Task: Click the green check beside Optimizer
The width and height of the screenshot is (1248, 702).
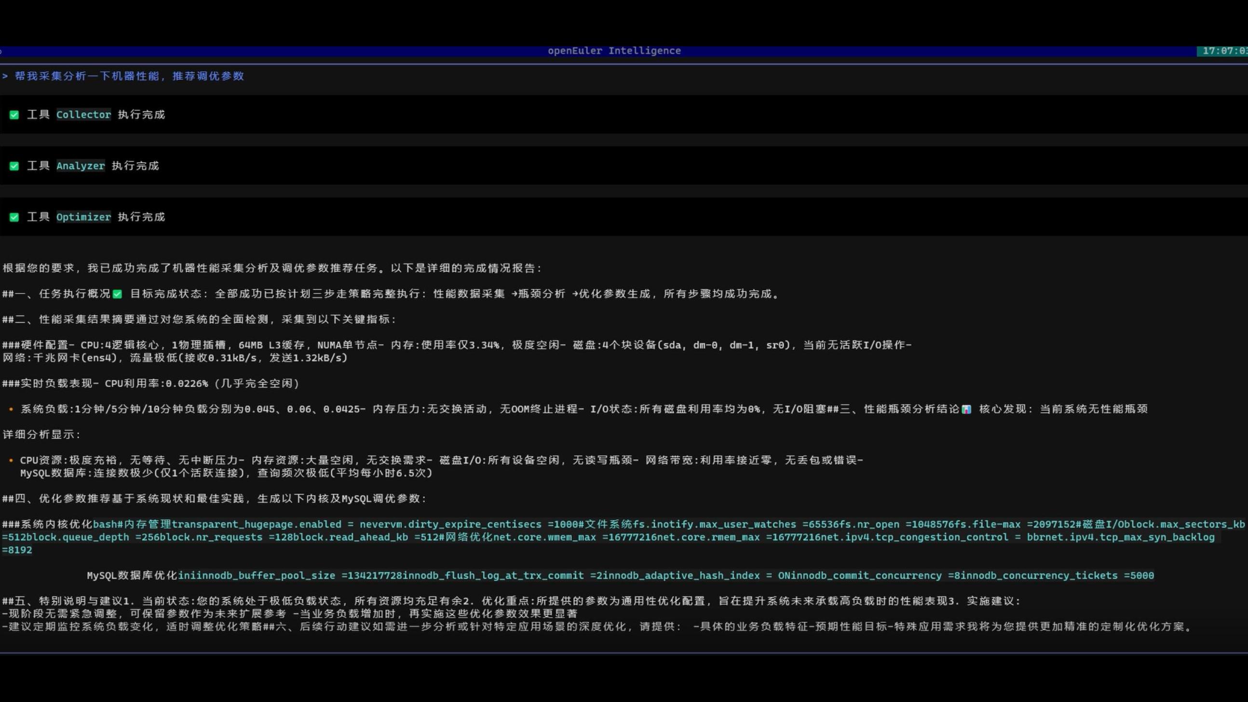Action: pyautogui.click(x=14, y=217)
